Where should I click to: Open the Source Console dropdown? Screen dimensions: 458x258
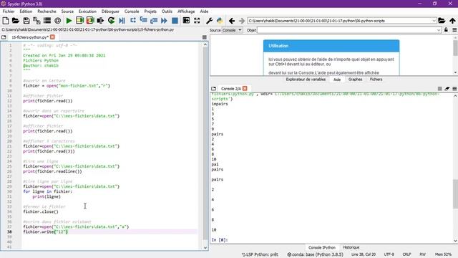pos(232,30)
